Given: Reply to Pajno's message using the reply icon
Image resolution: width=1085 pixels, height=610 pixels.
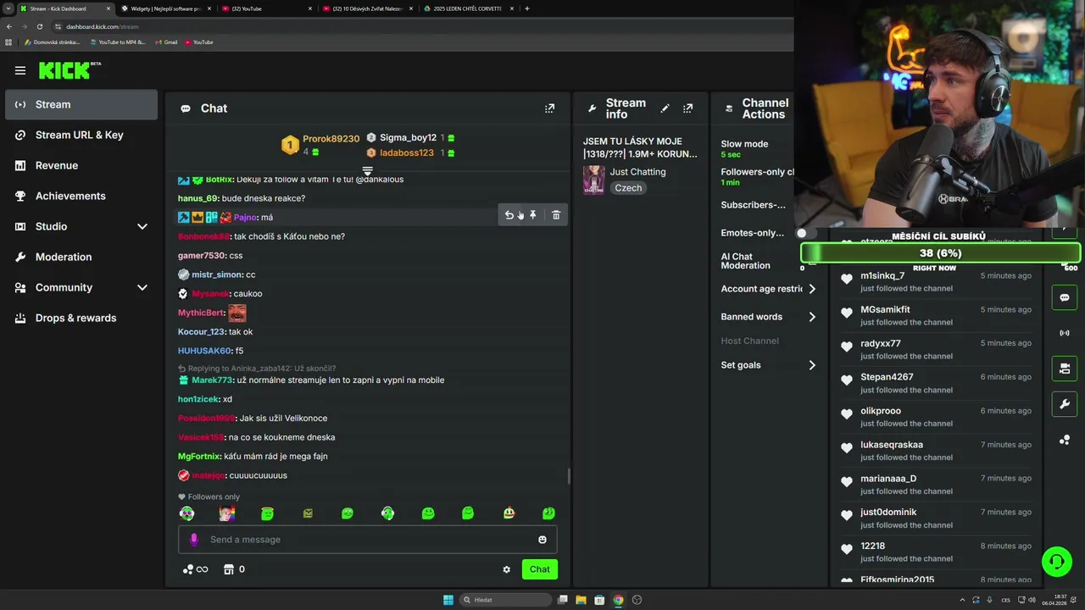Looking at the screenshot, I should click(x=509, y=215).
